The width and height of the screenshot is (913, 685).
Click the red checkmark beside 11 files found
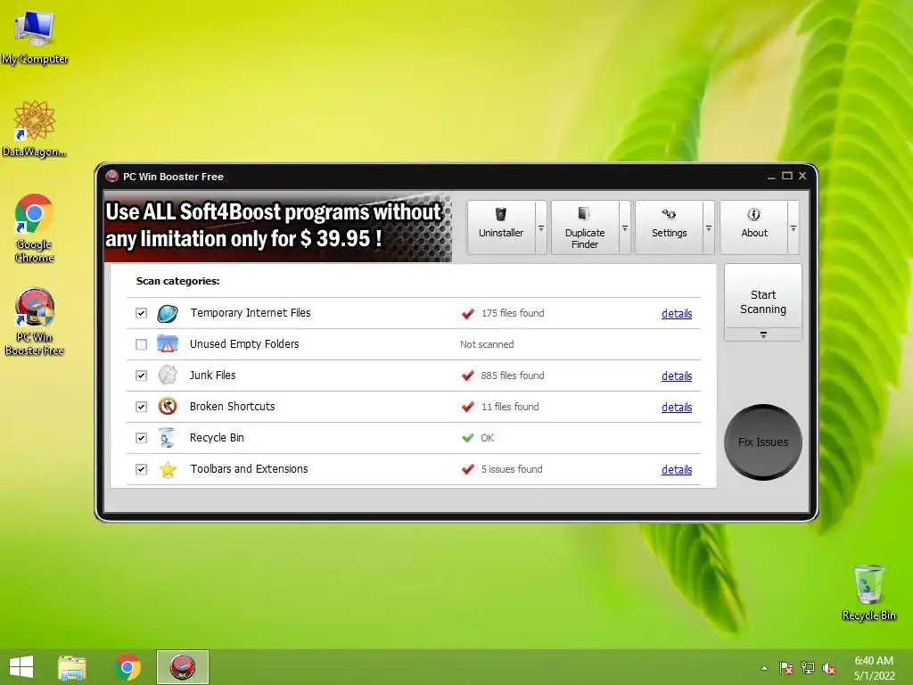tap(467, 407)
